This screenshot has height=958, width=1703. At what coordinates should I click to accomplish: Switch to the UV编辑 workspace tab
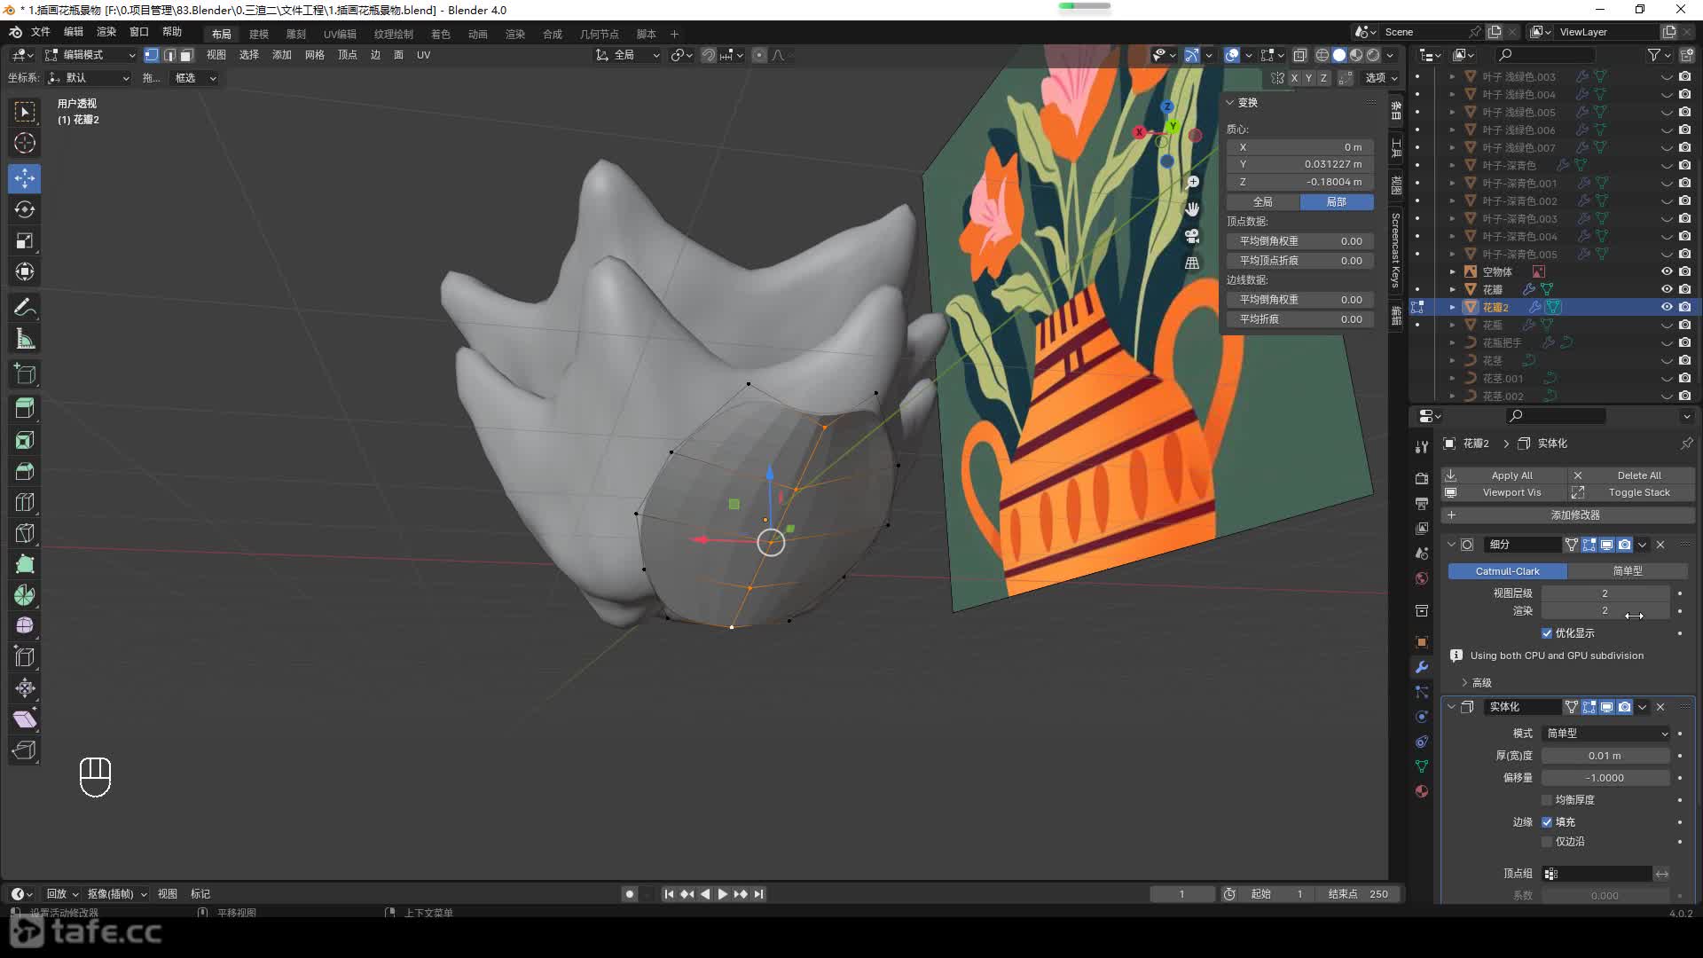click(x=340, y=34)
